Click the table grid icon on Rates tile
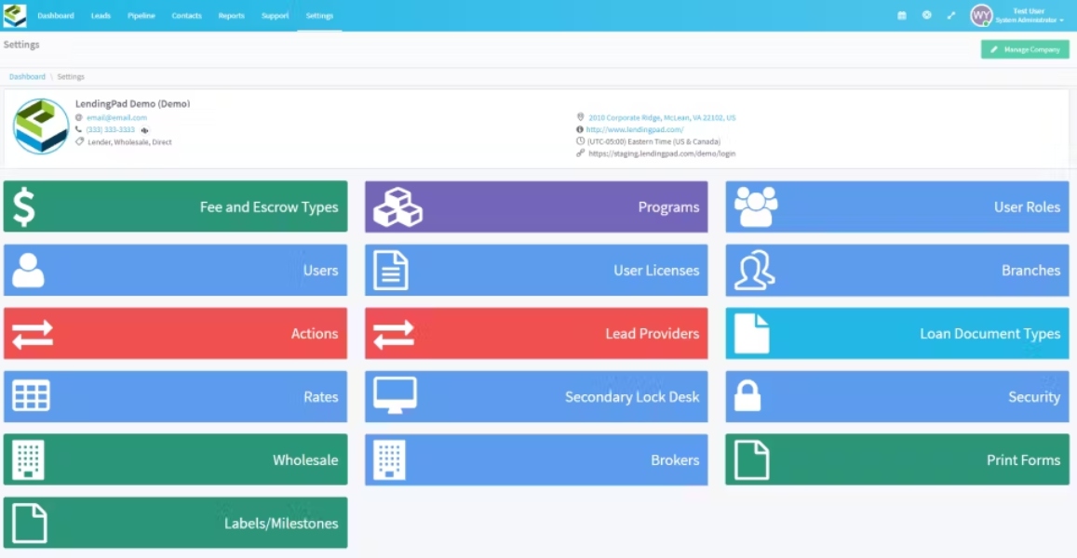 click(31, 396)
